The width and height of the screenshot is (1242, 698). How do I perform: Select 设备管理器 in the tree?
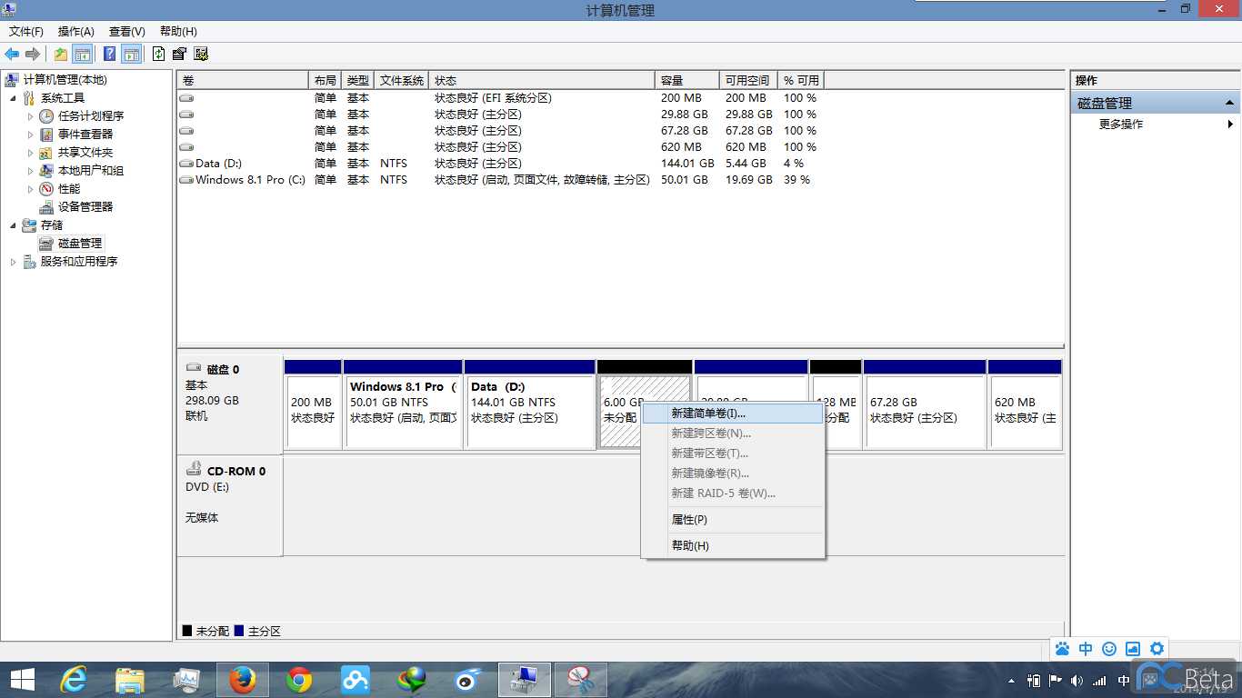[x=85, y=207]
